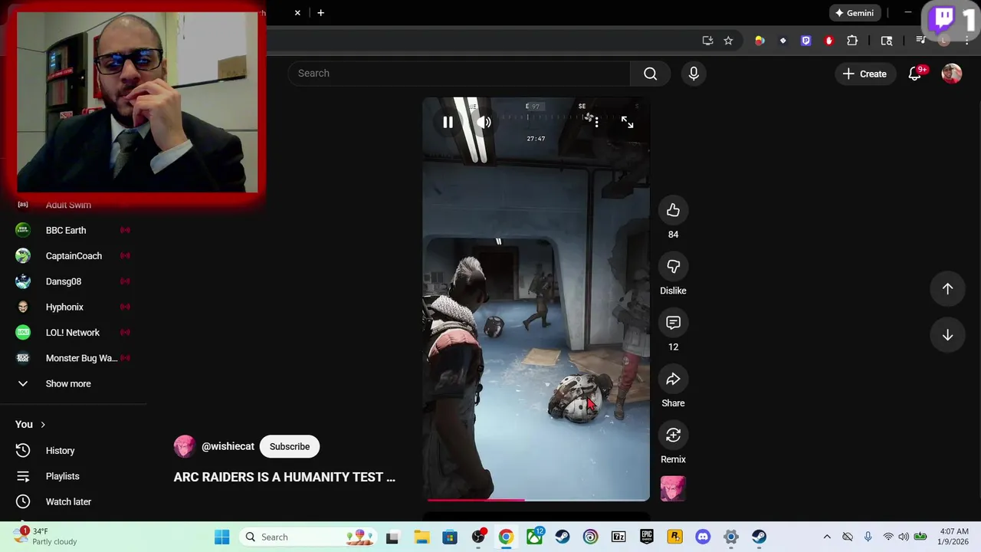
Task: Open the Chrome Extensions puzzle icon
Action: 852,41
